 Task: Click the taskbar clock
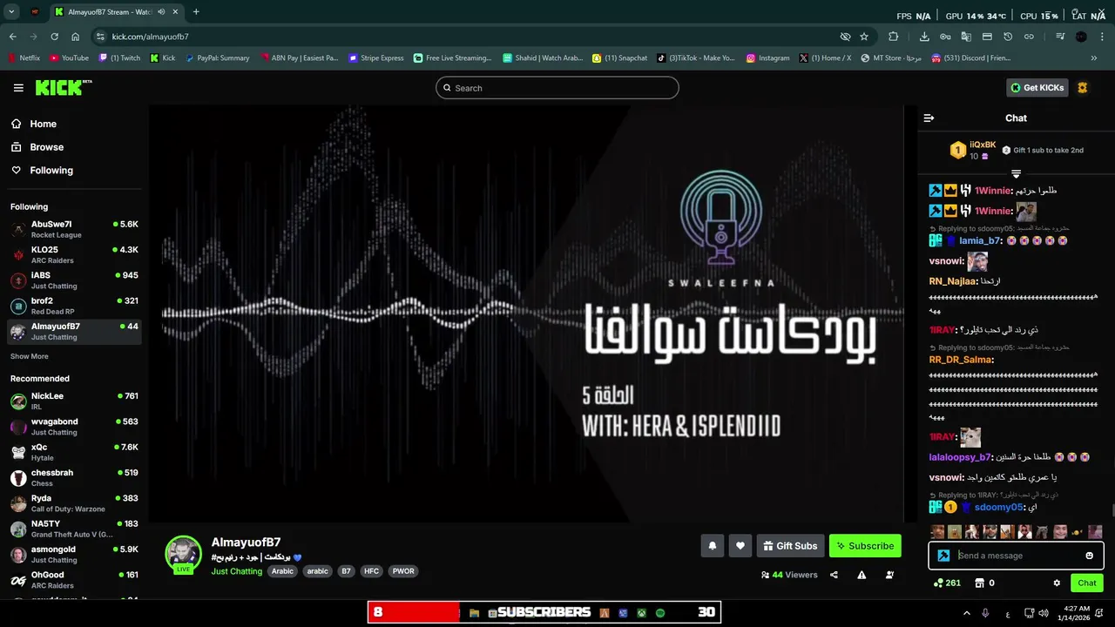1076,613
